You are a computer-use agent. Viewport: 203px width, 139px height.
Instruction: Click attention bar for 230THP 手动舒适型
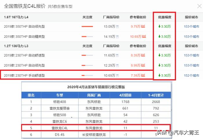[x=87, y=75]
